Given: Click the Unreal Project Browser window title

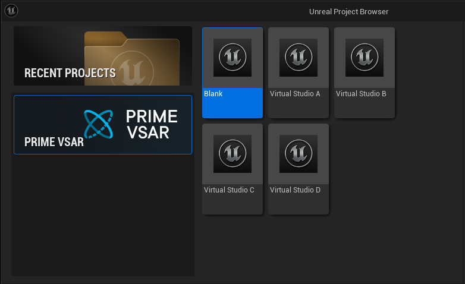Looking at the screenshot, I should tap(348, 11).
